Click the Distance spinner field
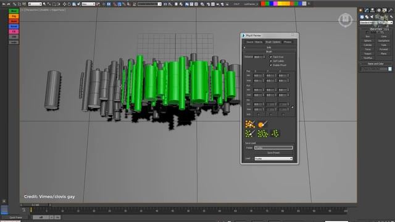Viewport: 395px width, 222px height. (x=259, y=57)
